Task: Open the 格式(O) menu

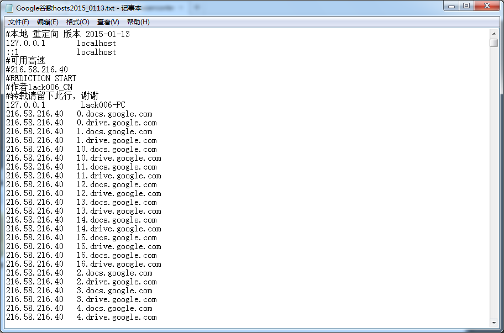Action: point(77,22)
